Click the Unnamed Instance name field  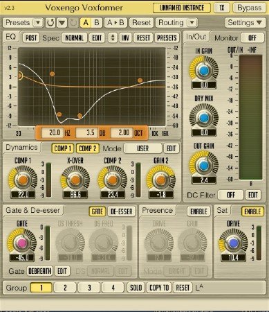(182, 8)
